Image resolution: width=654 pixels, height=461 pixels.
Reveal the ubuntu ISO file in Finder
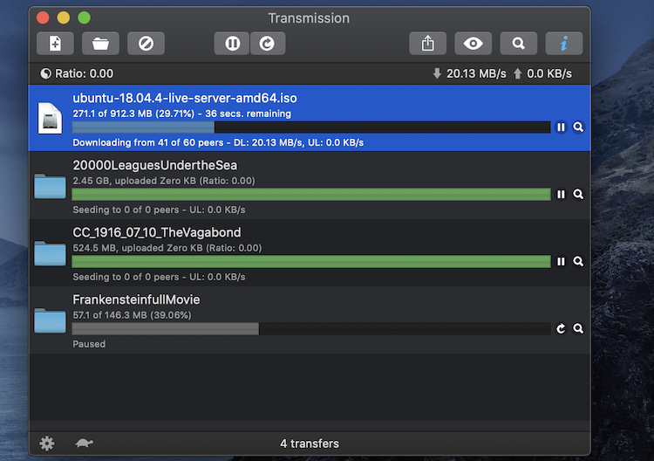578,127
